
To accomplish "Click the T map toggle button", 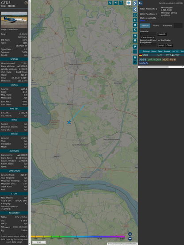I will [121, 3].
